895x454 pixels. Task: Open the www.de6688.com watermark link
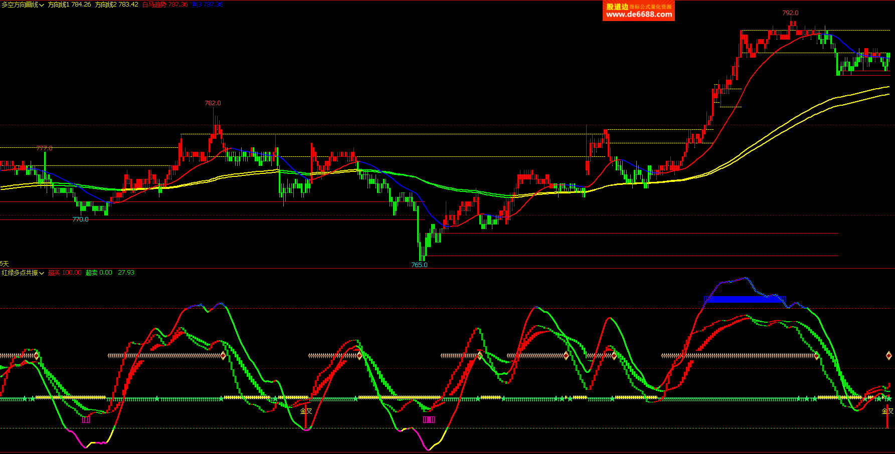(x=638, y=15)
